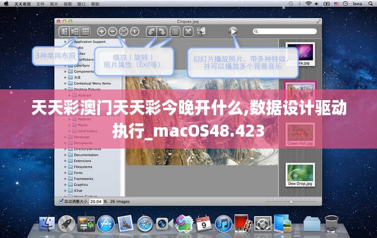Screen dimensions: 377x238
Task: Click the fit-to-window zoom icon
Action: (124, 31)
